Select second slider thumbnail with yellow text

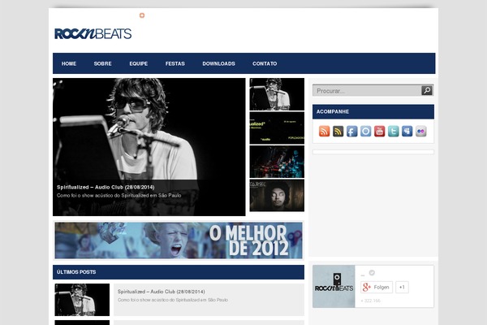[277, 128]
